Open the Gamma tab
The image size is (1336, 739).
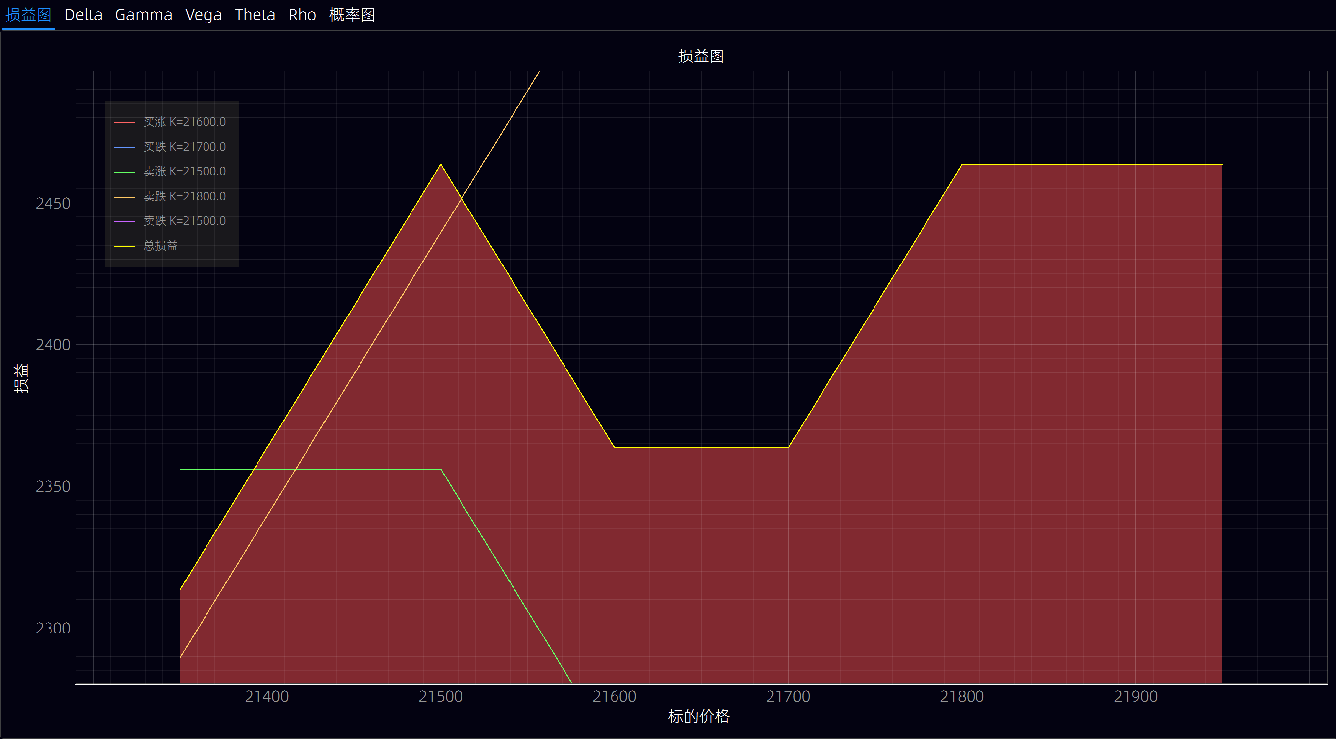144,15
